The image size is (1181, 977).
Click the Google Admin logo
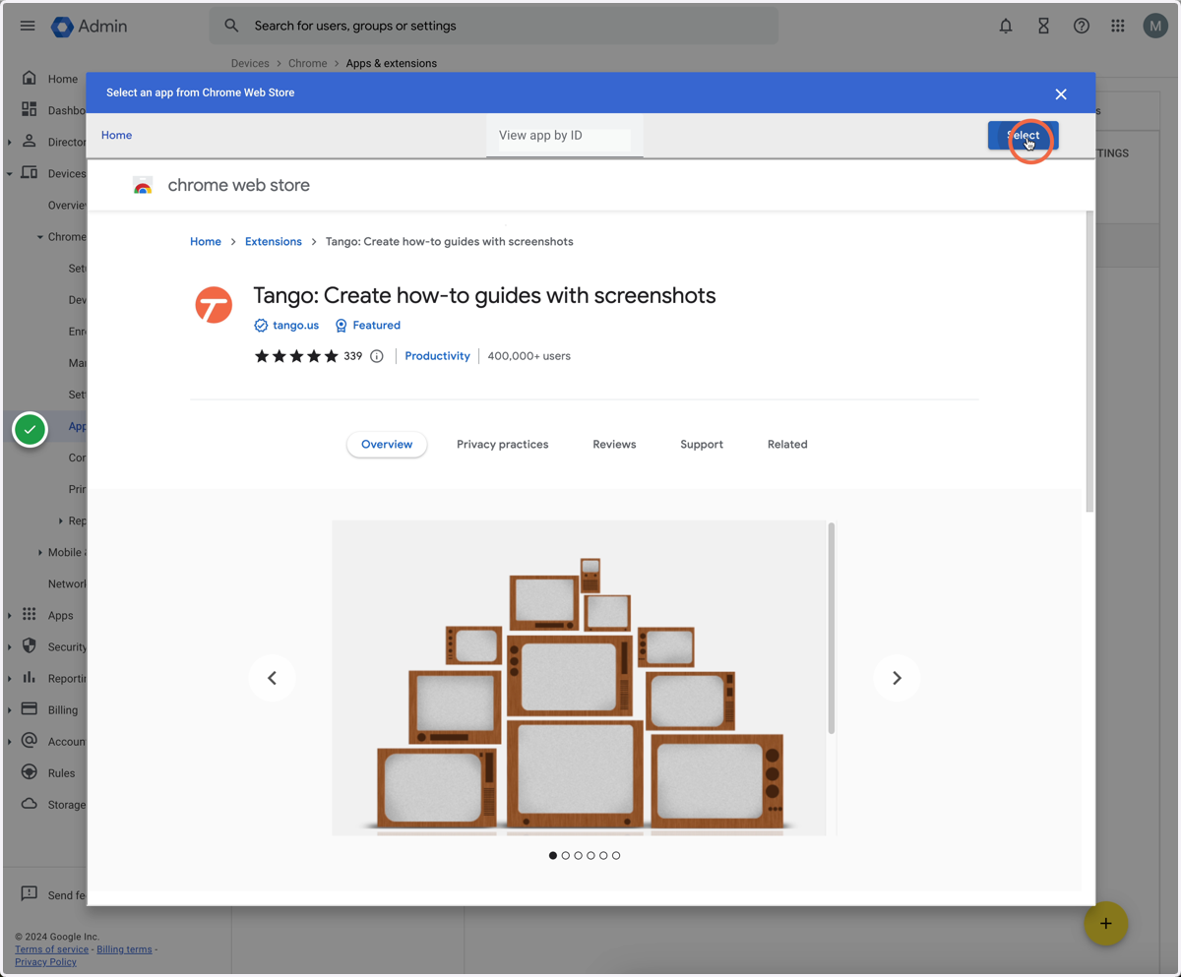[x=90, y=26]
